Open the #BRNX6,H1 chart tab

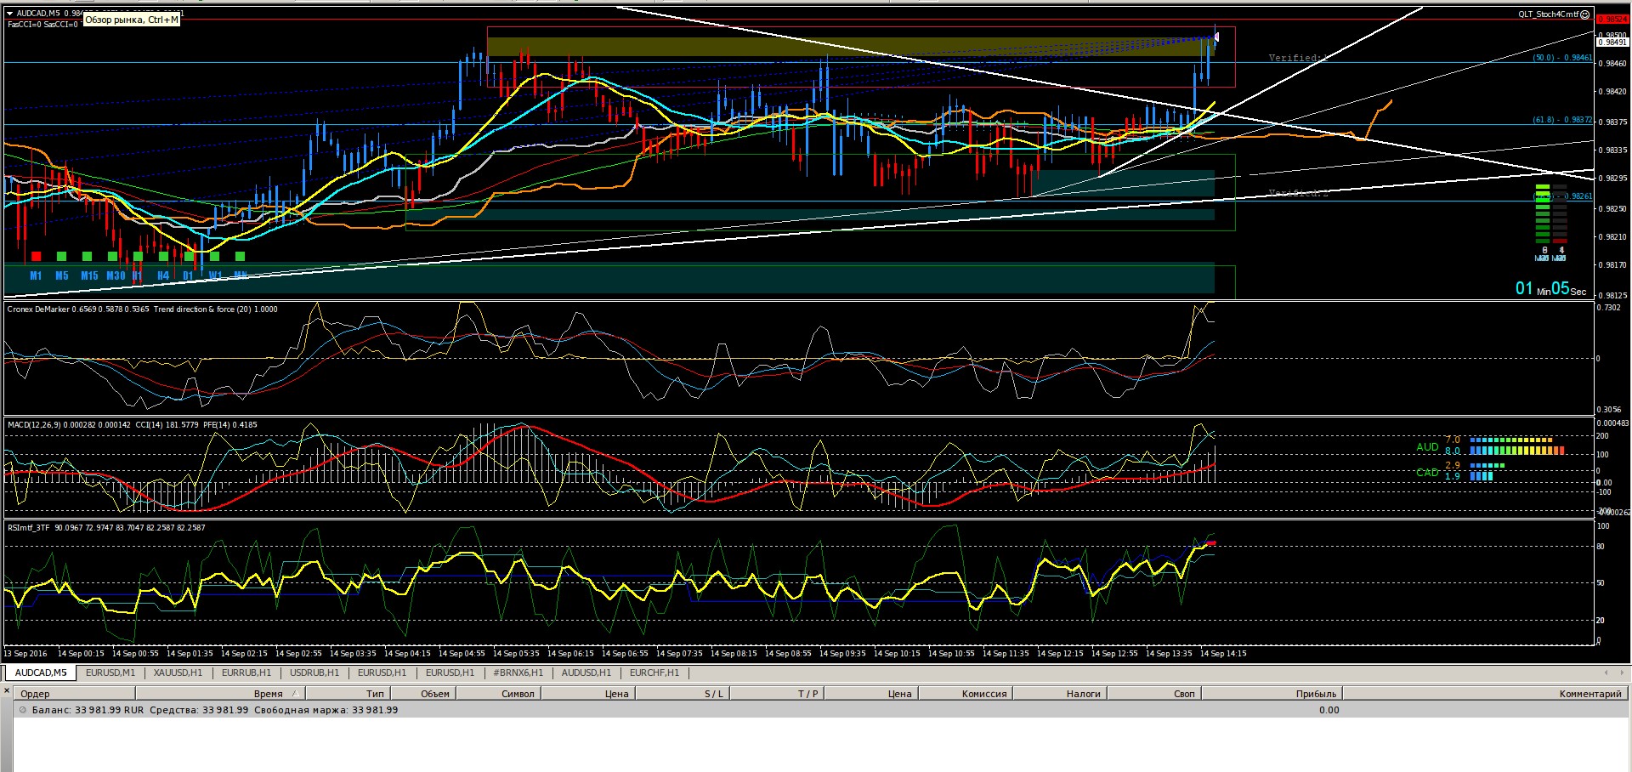click(518, 673)
